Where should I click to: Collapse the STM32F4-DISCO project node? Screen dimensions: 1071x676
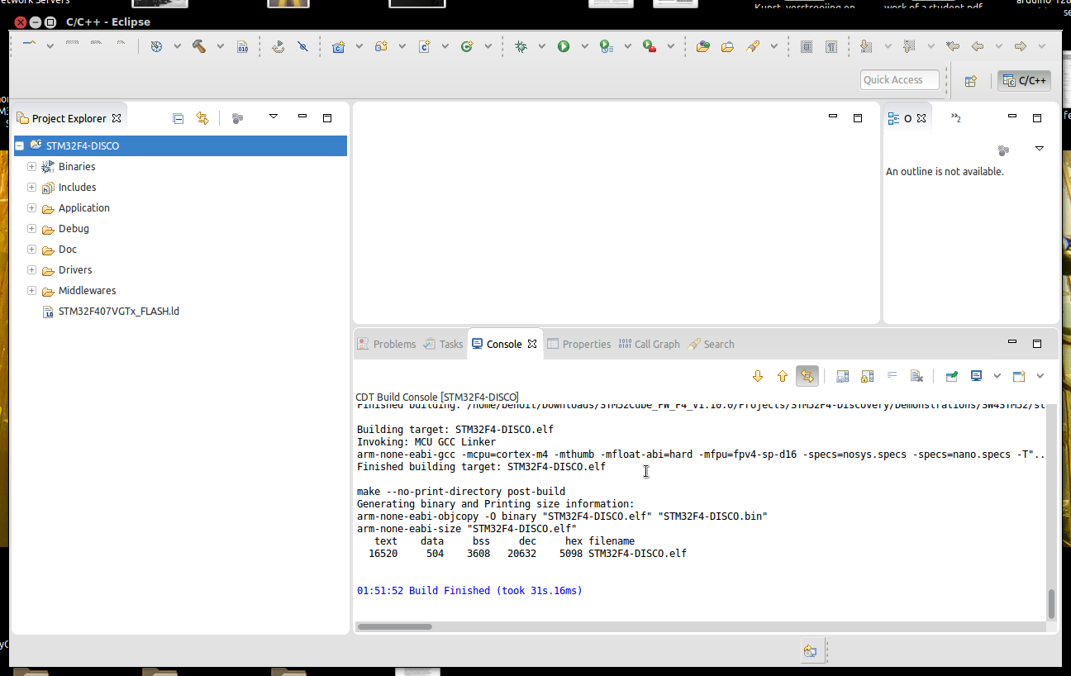click(x=19, y=145)
